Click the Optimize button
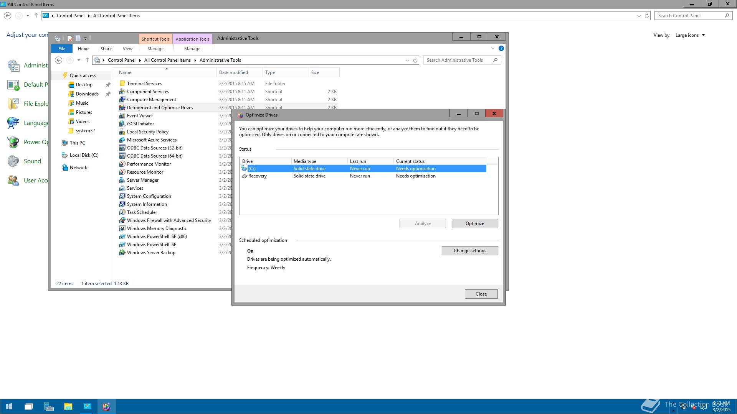Viewport: 737px width, 414px height. pyautogui.click(x=475, y=223)
